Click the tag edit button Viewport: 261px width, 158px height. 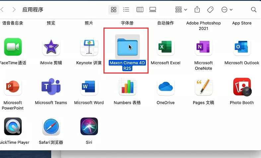tap(210, 10)
